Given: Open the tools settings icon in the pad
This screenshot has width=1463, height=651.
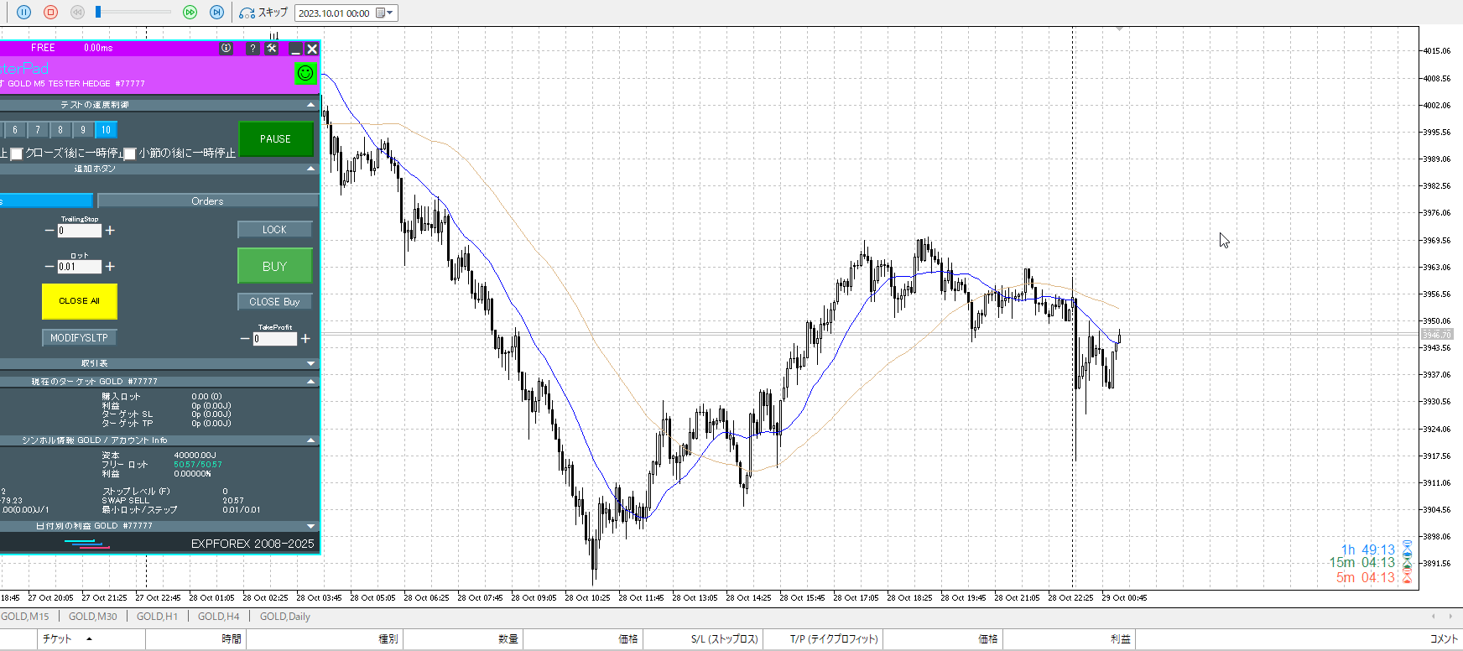Looking at the screenshot, I should tap(272, 49).
